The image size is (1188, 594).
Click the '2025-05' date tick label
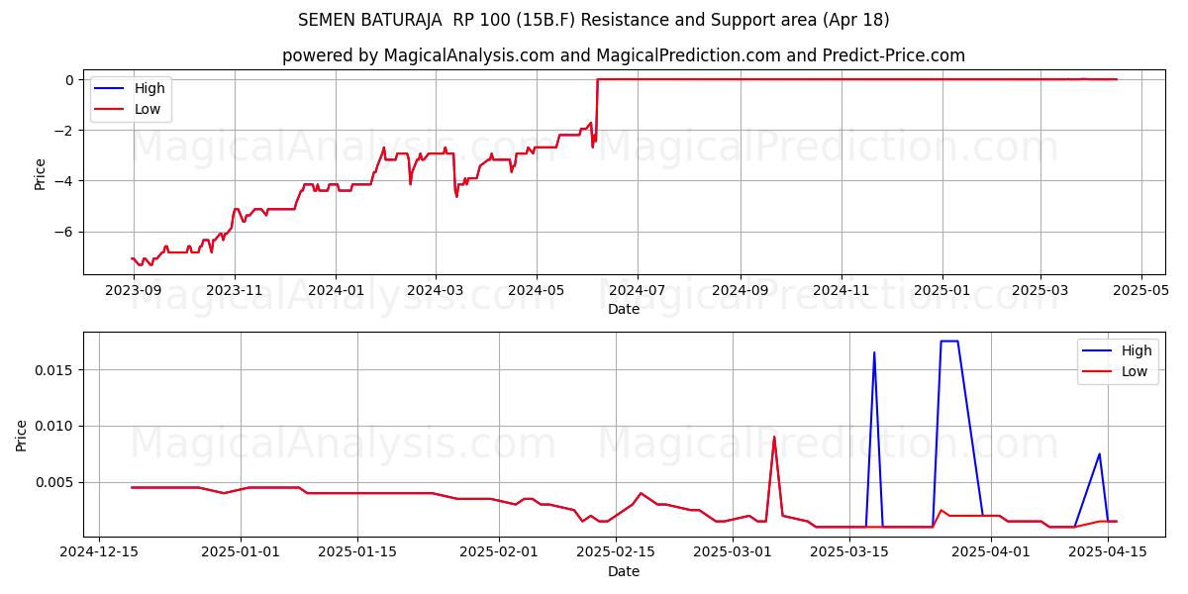click(x=1140, y=290)
